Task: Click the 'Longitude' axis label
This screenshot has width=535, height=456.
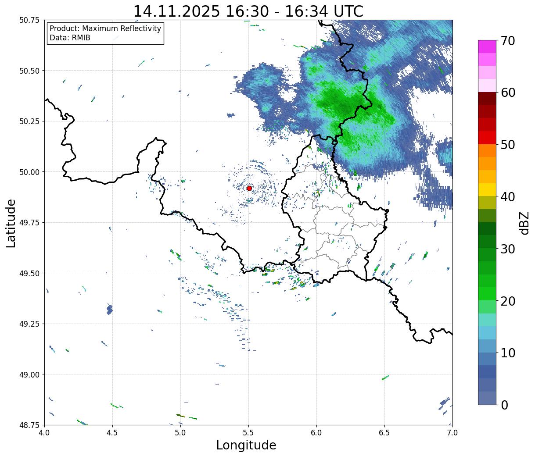Action: (x=246, y=445)
